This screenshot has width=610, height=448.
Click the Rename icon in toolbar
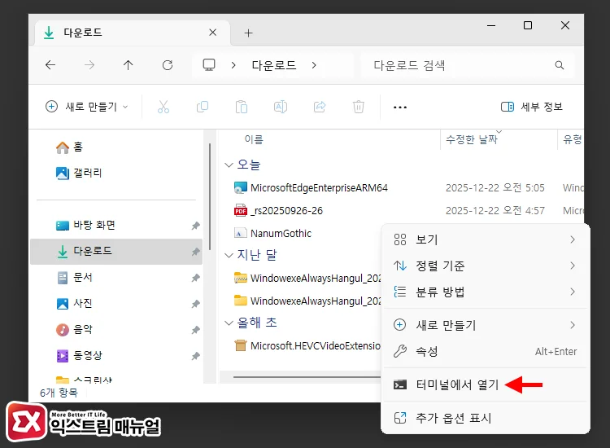(281, 107)
